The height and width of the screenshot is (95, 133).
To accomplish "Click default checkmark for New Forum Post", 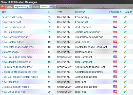I will (125, 22).
